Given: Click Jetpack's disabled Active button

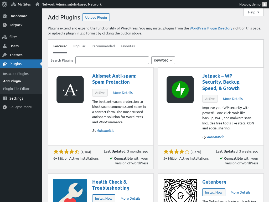Looking at the screenshot, I should 210,99.
